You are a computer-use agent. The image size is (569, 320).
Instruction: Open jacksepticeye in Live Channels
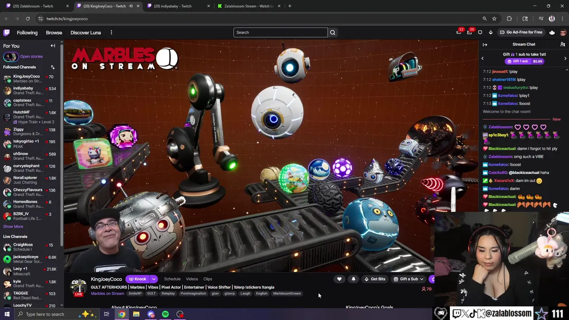[x=31, y=259]
